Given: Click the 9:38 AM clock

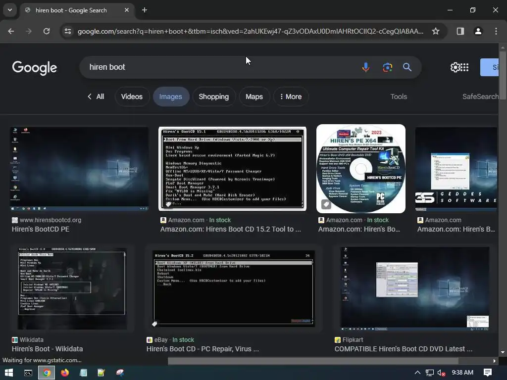Looking at the screenshot, I should (x=462, y=373).
